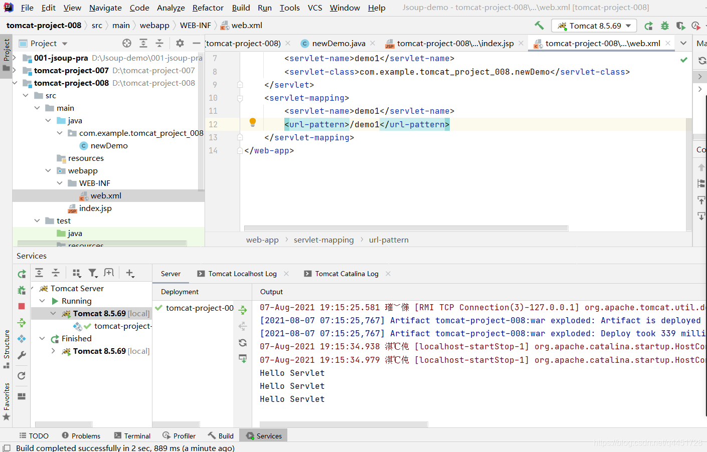Collapse the Finished group in Services
707x452 pixels.
click(42, 338)
